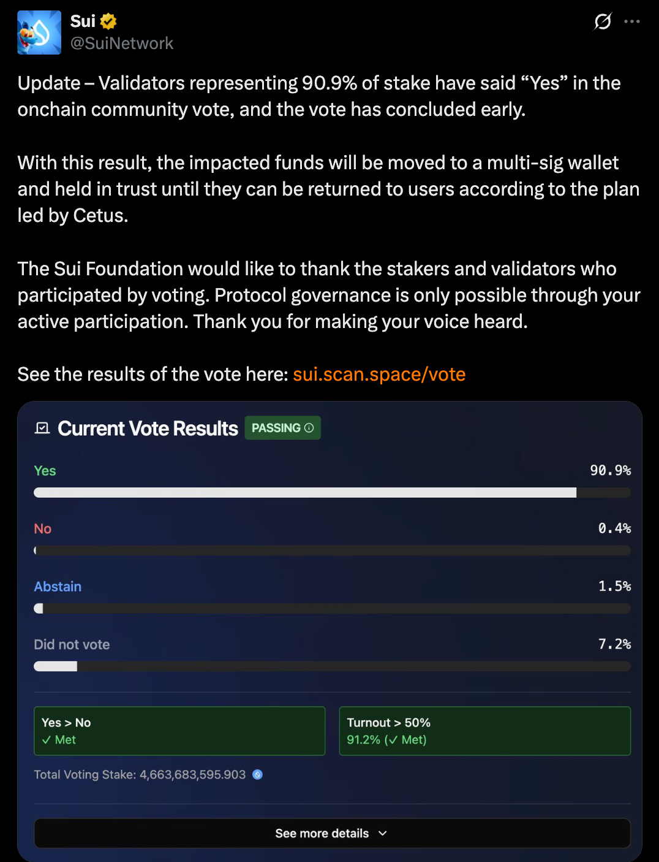Click the chevron next to See more details
The image size is (659, 862).
(x=383, y=833)
